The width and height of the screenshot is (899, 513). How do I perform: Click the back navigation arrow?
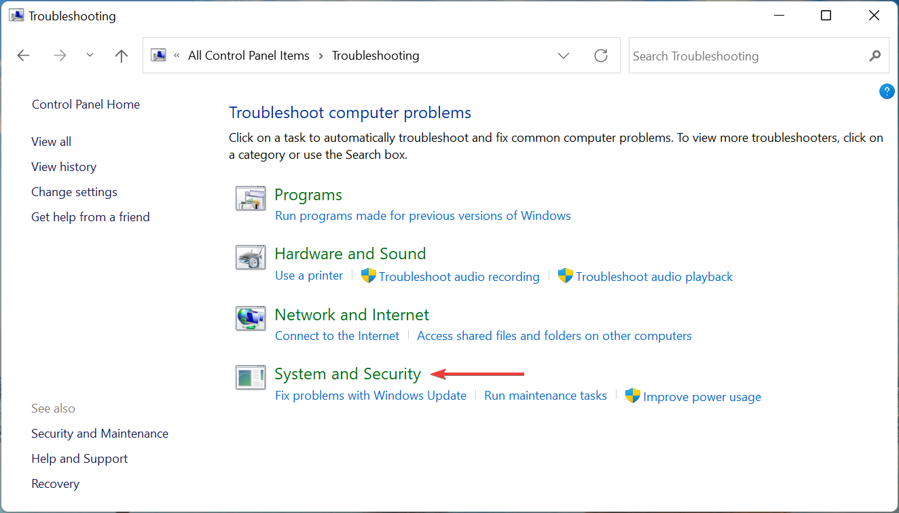pos(24,56)
